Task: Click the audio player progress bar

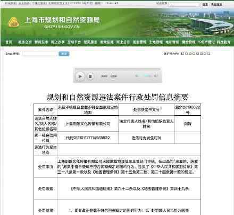Action: point(118,69)
